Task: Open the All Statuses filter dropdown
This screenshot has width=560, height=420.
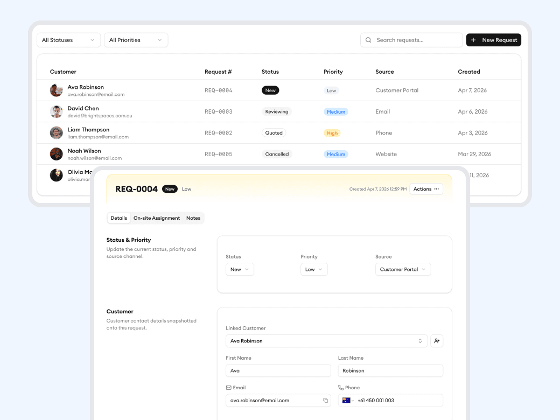Action: [x=68, y=40]
